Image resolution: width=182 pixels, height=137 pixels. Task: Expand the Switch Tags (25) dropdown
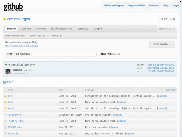pos(39,36)
